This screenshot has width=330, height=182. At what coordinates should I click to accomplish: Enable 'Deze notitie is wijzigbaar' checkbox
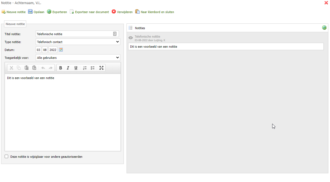(7, 157)
